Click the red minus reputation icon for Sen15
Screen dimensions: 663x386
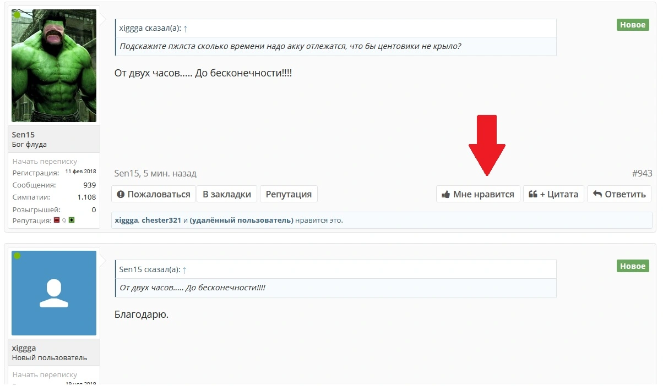(57, 220)
